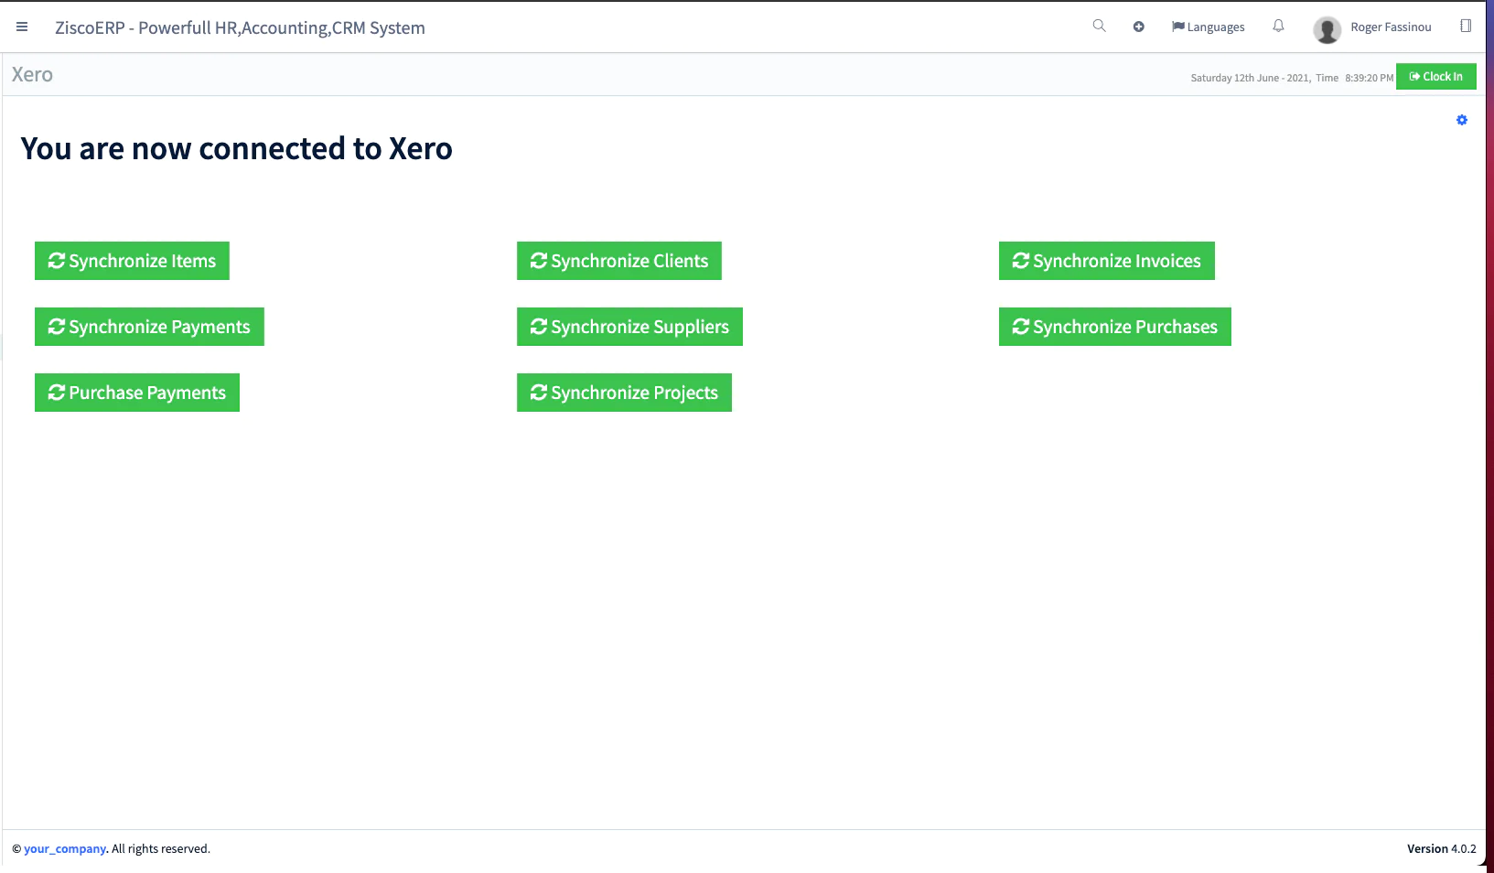Click Synchronize Clients button
This screenshot has width=1494, height=873.
point(618,261)
